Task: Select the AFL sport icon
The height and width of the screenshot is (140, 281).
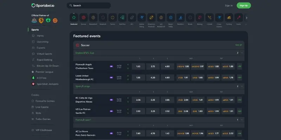Action: tap(132, 17)
